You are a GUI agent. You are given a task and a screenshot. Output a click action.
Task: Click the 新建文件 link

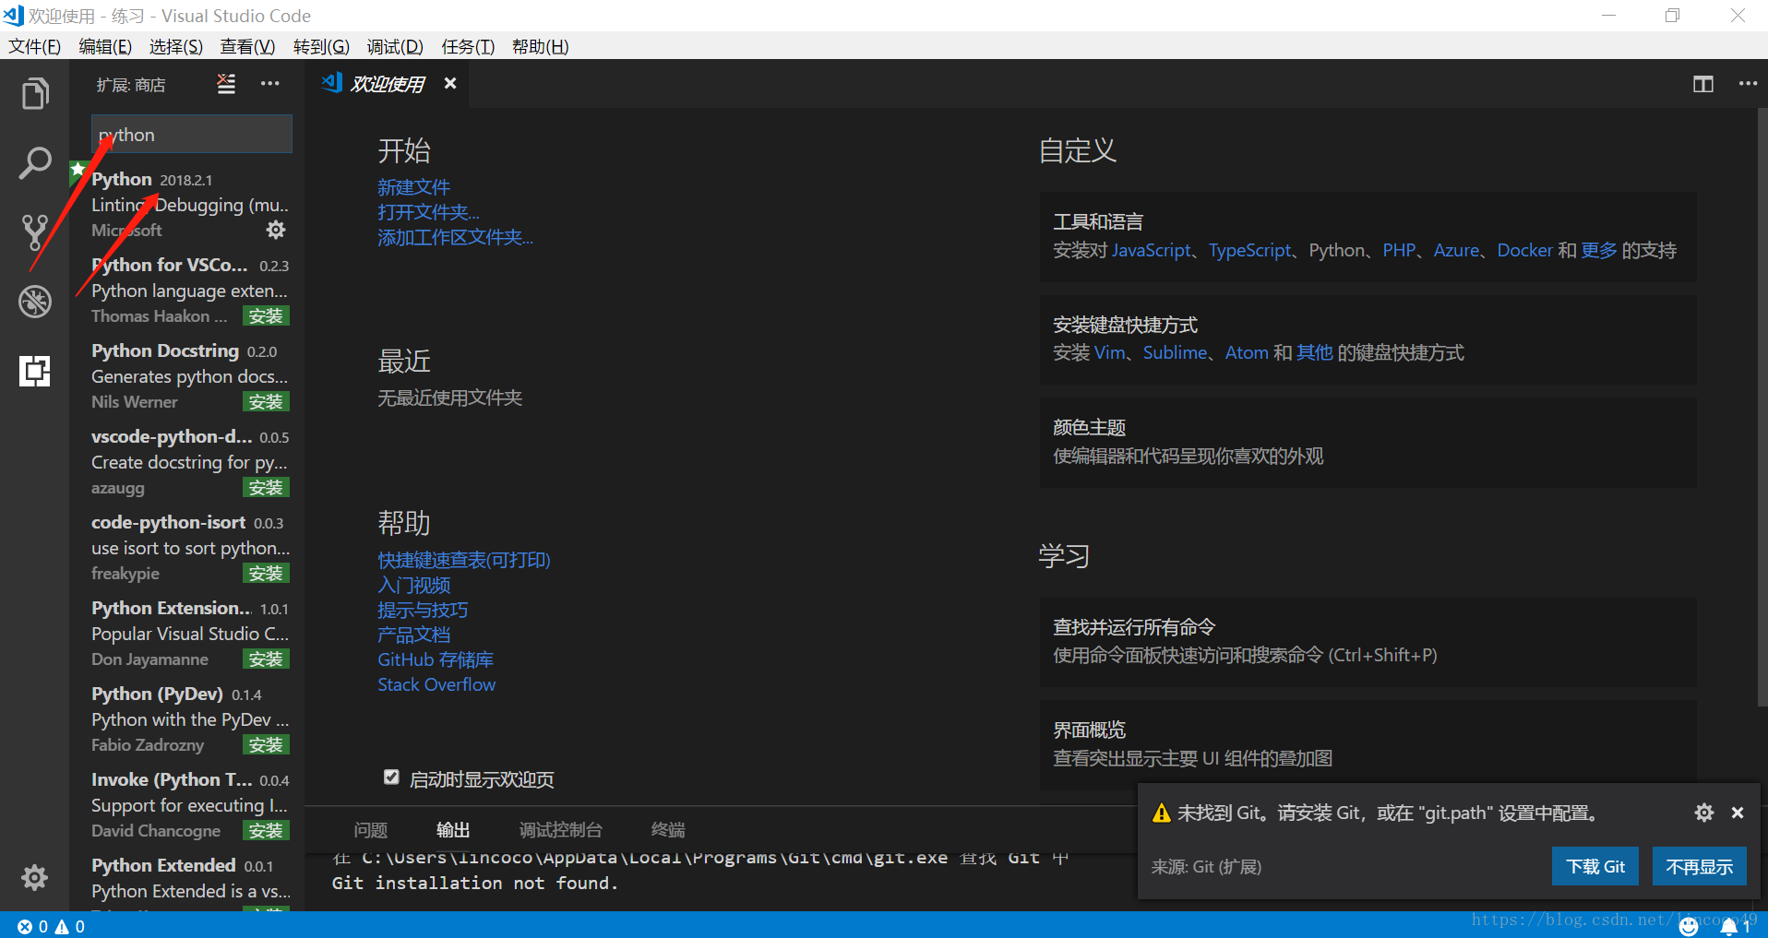(413, 187)
